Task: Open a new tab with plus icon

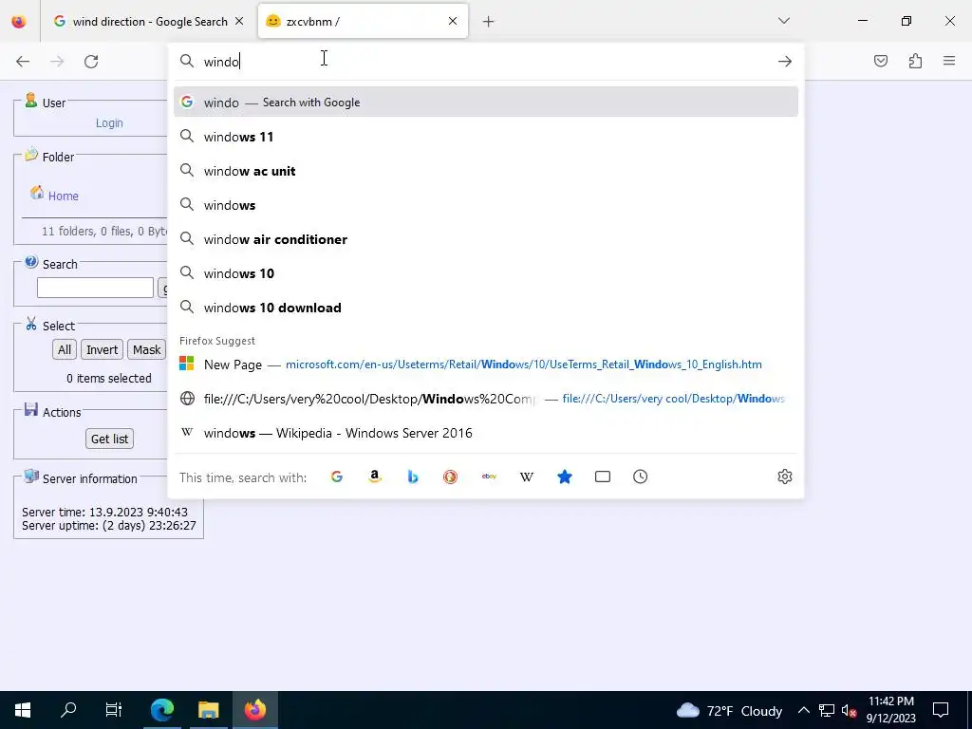Action: click(489, 22)
